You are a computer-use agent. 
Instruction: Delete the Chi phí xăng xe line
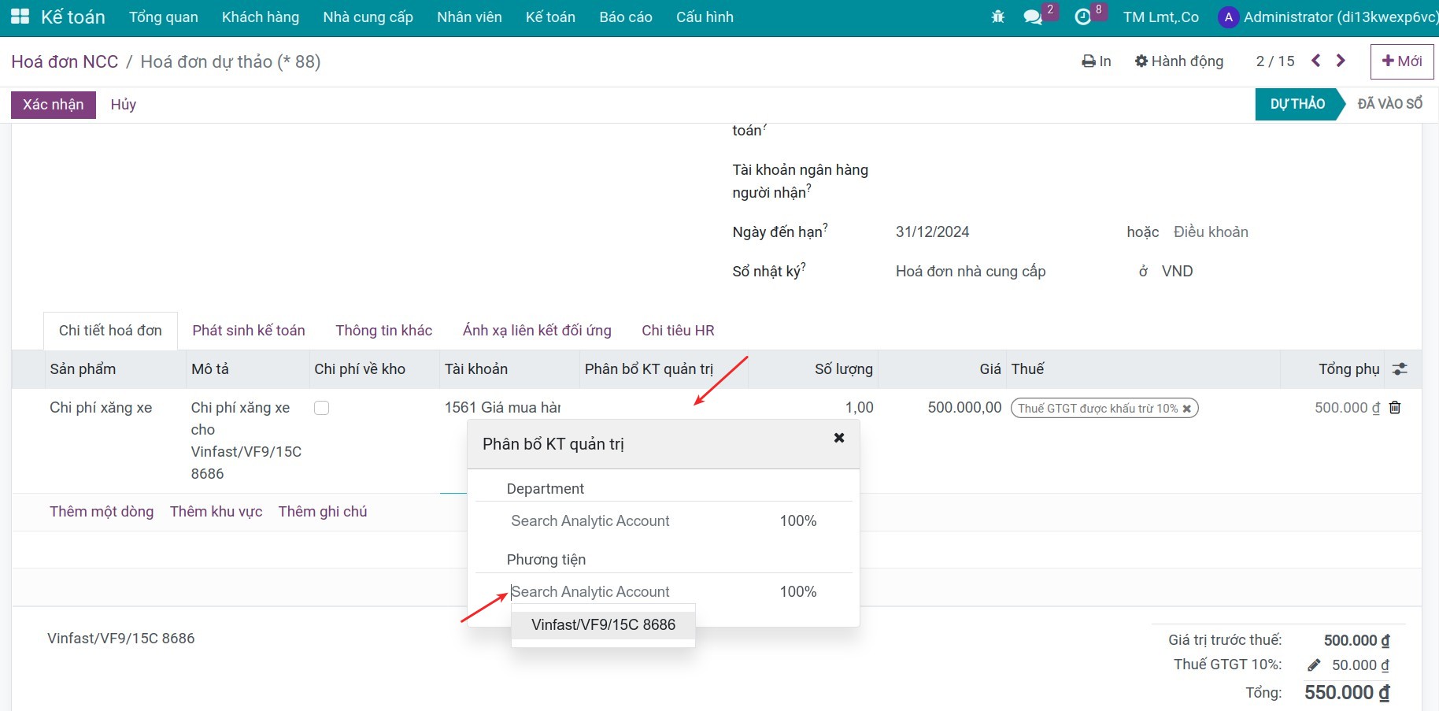(x=1395, y=407)
